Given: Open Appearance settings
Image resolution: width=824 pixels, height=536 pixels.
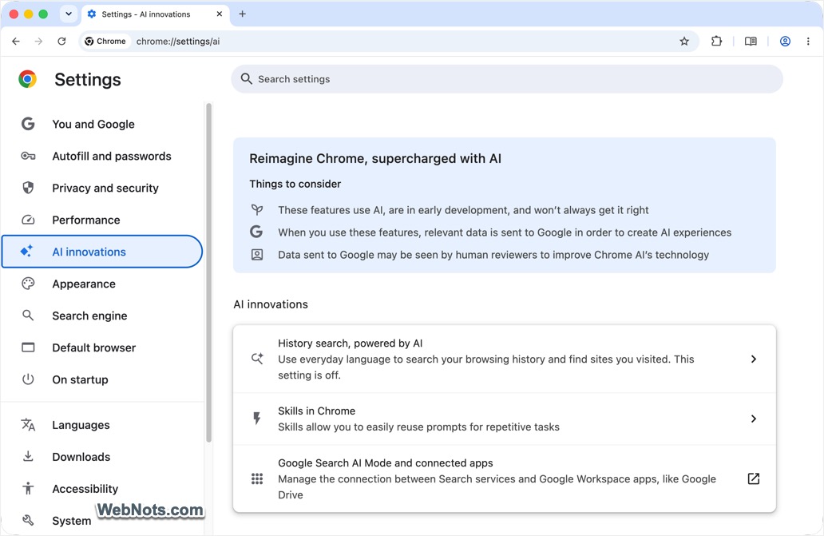Looking at the screenshot, I should coord(102,284).
